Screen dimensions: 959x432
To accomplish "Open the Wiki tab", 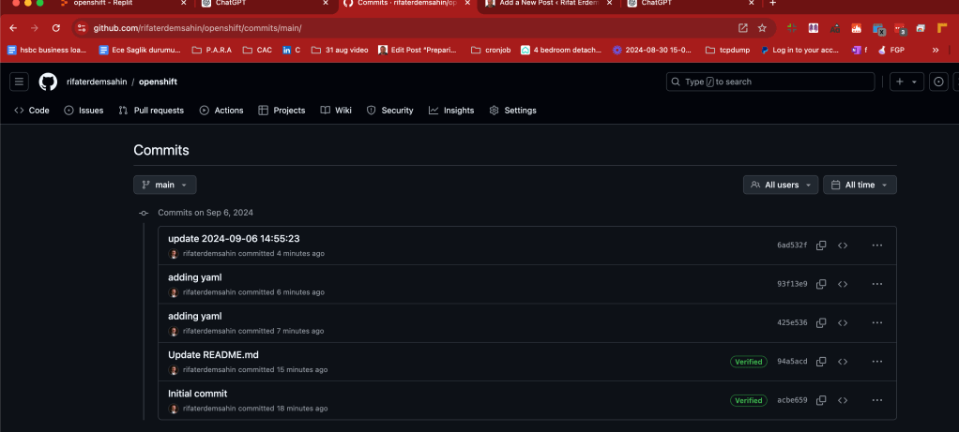I will (336, 111).
